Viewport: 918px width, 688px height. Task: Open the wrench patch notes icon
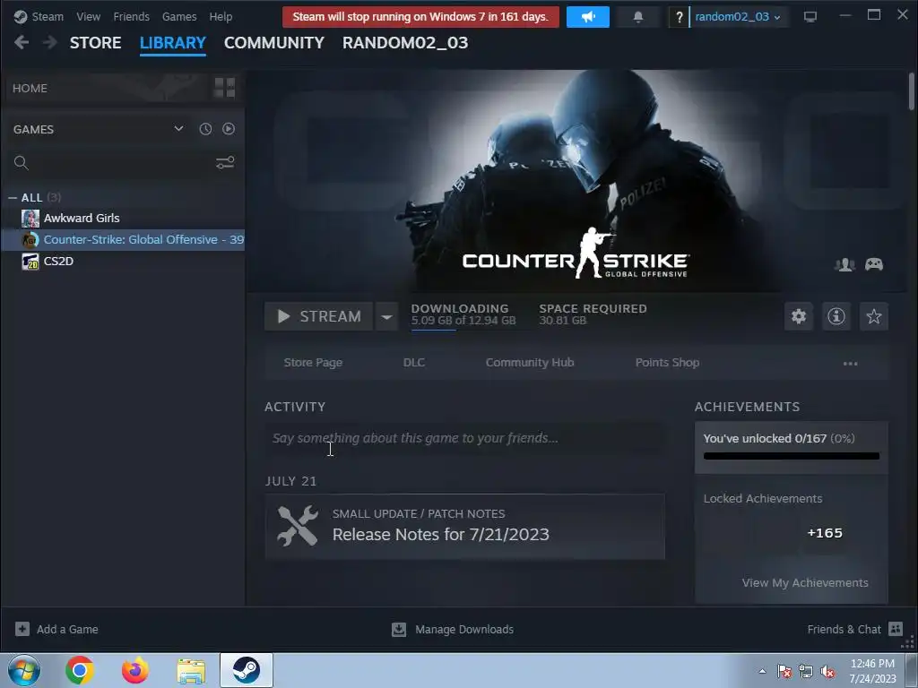(x=298, y=526)
